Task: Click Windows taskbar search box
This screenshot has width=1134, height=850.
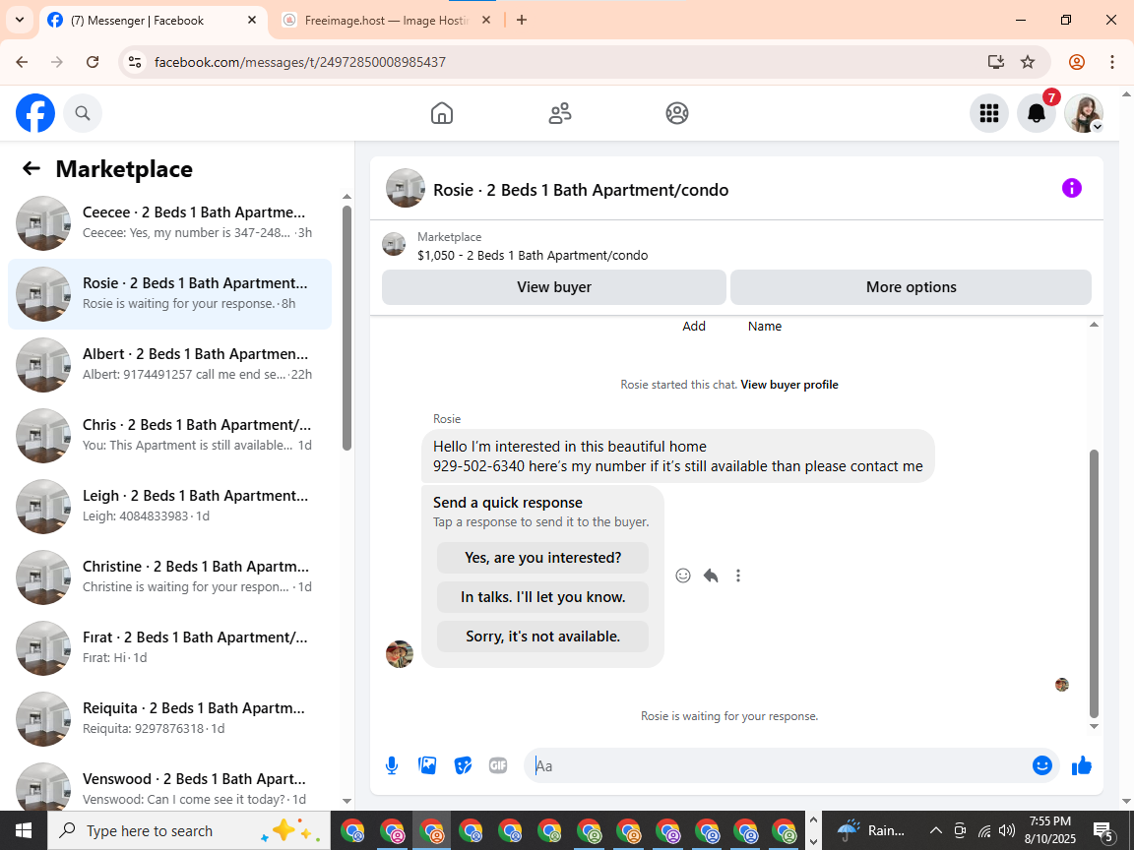Action: [189, 830]
